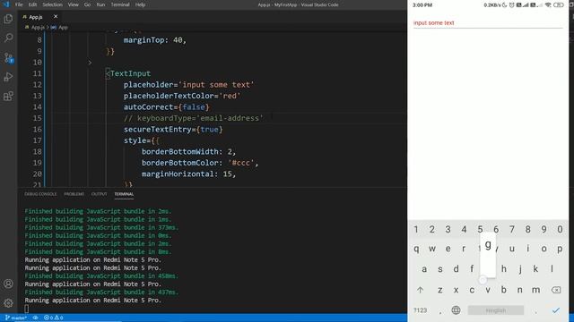Click the eye icon in status bar
The height and width of the screenshot is (322, 574).
(x=36, y=318)
